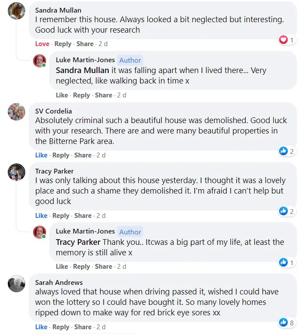
Task: Click the heart reaction on Sandra Mullan's comment
Action: pyautogui.click(x=283, y=40)
